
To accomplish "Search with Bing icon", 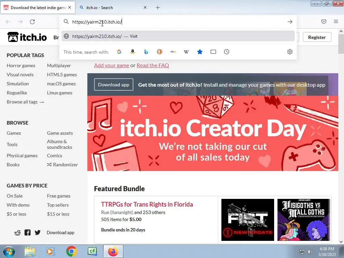I will coord(146,52).
